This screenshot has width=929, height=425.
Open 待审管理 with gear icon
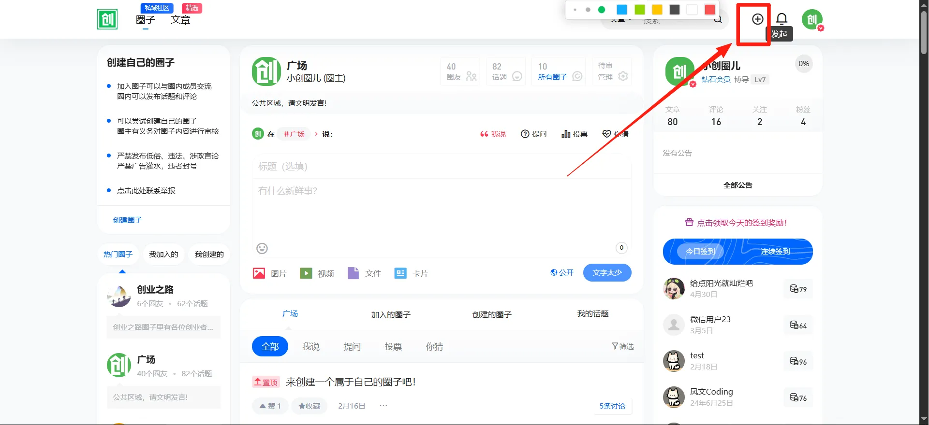tap(612, 71)
